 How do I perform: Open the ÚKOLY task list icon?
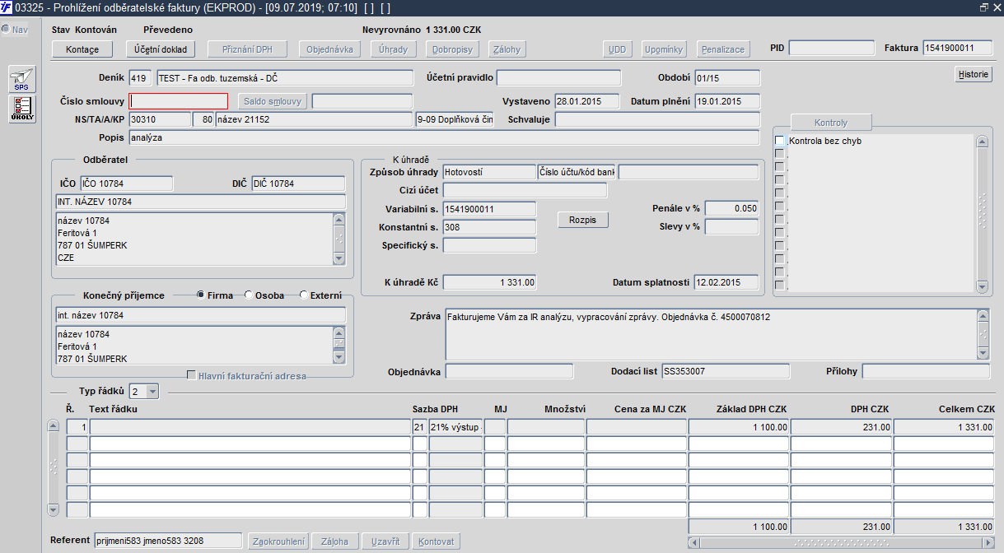pos(22,109)
